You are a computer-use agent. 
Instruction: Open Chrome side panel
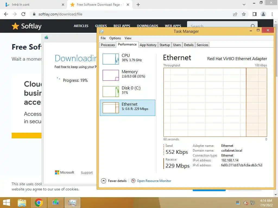[255, 14]
